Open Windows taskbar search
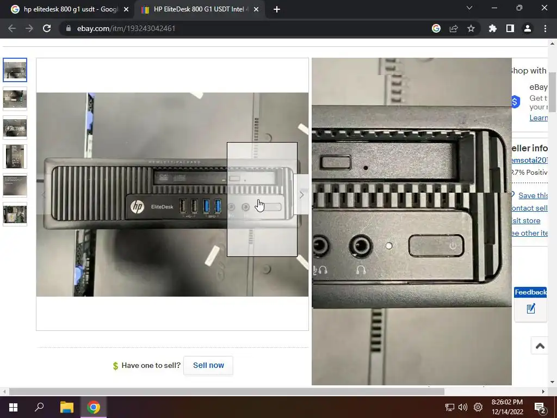Screen dimensions: 557x418 pyautogui.click(x=39, y=407)
